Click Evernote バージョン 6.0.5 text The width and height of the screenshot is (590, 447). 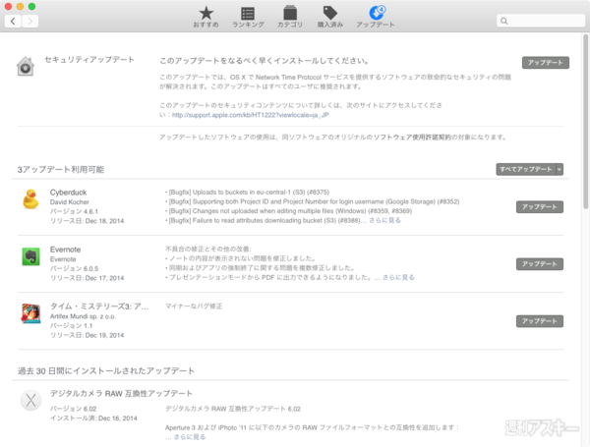(74, 269)
